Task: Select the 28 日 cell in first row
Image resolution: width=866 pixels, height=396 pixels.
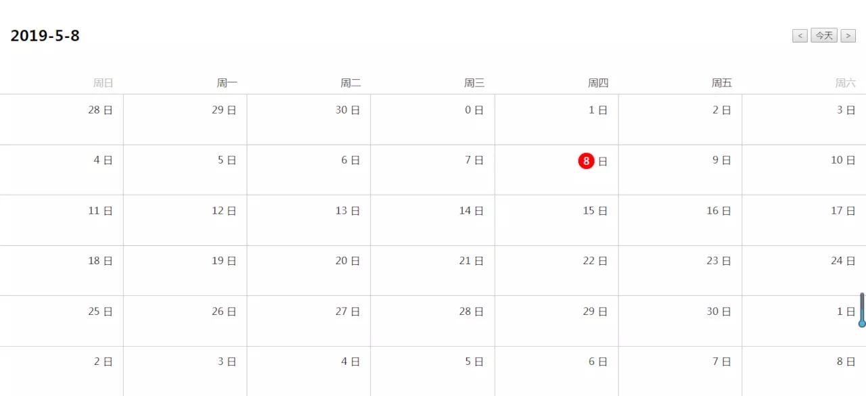Action: tap(62, 120)
